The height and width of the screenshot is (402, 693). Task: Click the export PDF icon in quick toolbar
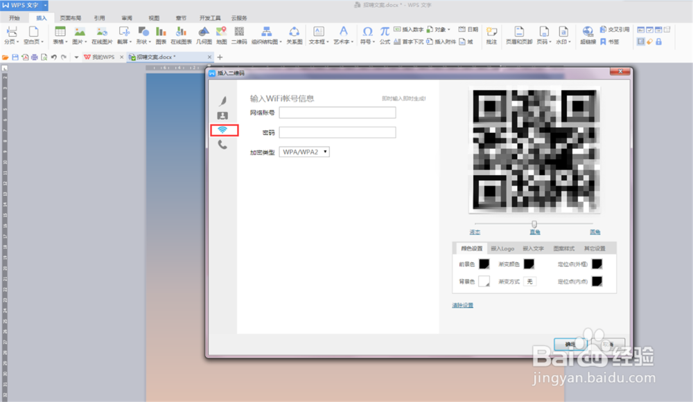(25, 57)
